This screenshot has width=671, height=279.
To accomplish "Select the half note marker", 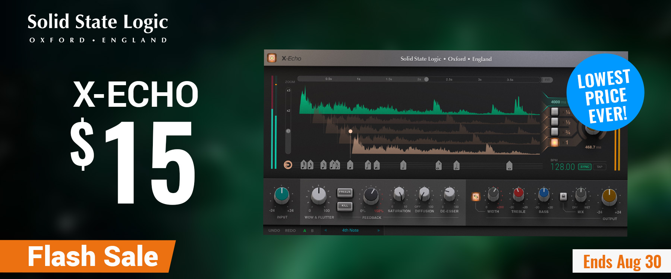I will [x=403, y=164].
